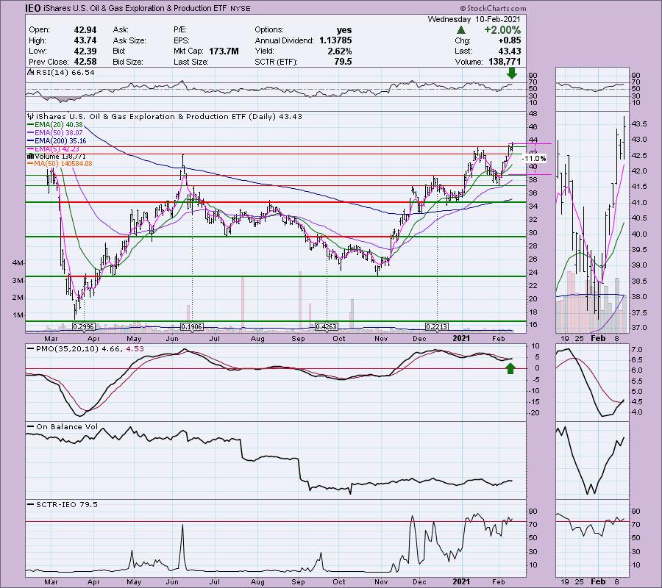Click the EMA(200) 35.16 legend entry
Screen dimensions: 662x588
point(62,141)
